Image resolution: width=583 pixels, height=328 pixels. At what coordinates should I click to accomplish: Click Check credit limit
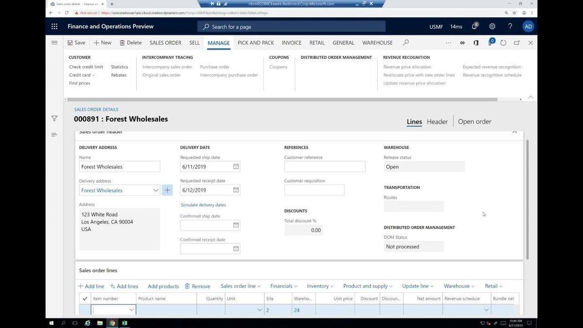coord(86,67)
